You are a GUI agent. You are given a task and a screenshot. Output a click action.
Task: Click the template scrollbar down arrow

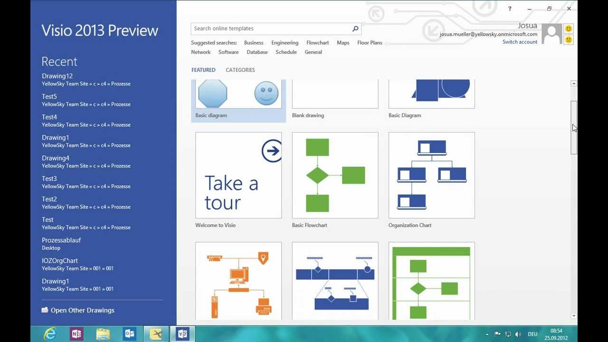574,316
